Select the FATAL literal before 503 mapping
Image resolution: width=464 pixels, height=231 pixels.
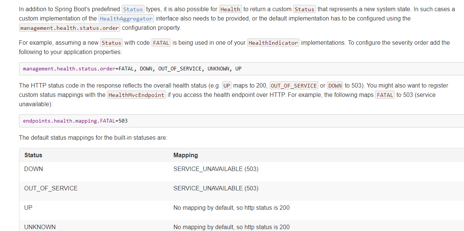coord(385,95)
